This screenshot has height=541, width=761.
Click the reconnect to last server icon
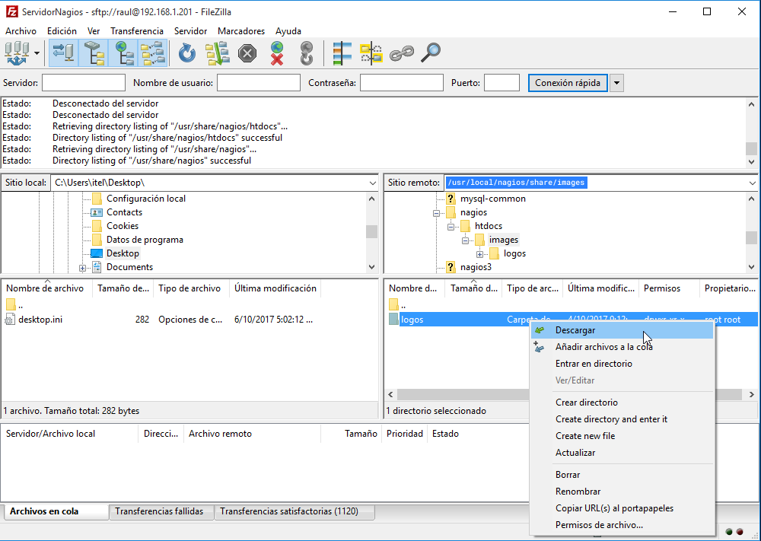(306, 53)
